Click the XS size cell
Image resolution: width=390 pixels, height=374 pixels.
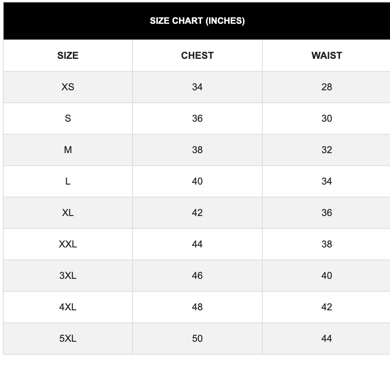[x=68, y=87]
